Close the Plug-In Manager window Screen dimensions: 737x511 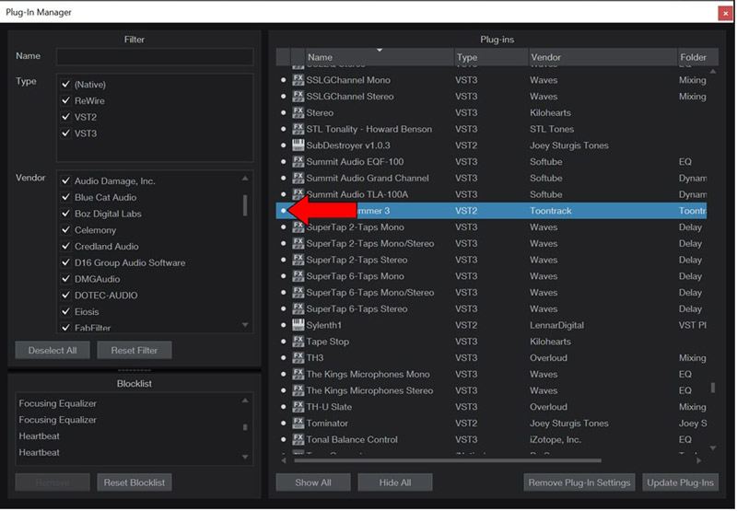[x=725, y=13]
